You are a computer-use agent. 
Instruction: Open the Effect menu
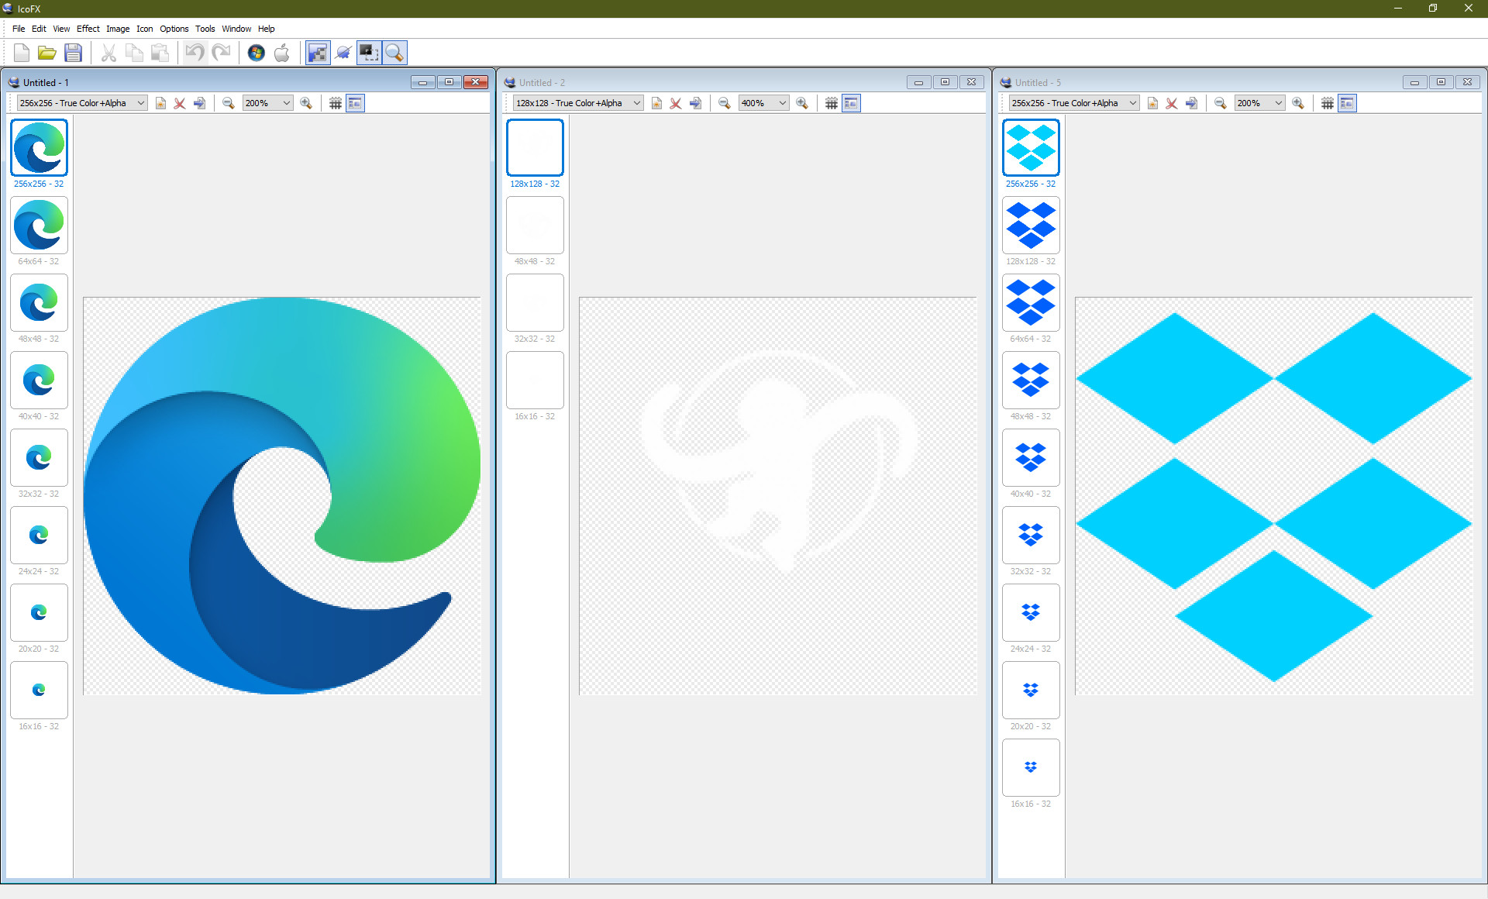pyautogui.click(x=88, y=29)
